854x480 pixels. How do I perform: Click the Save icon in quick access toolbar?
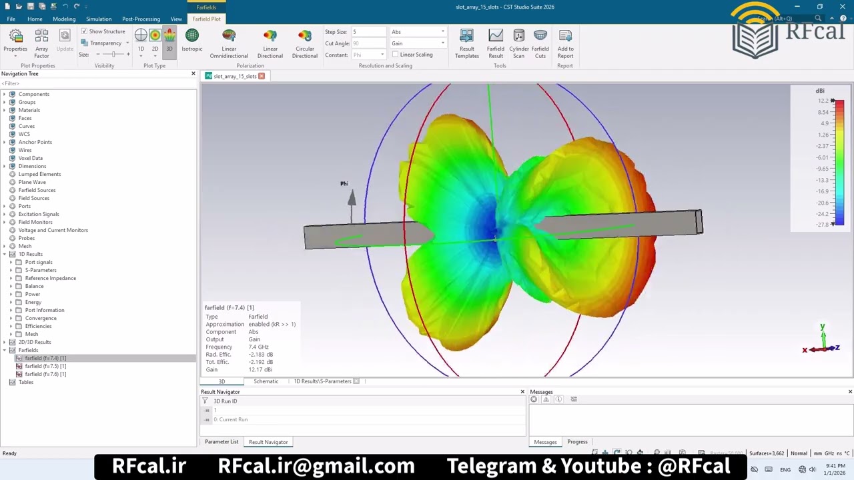[30, 7]
